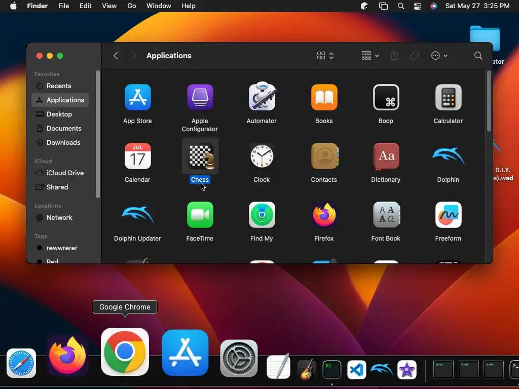Open the Finder menu
This screenshot has height=389, width=519.
[38, 6]
